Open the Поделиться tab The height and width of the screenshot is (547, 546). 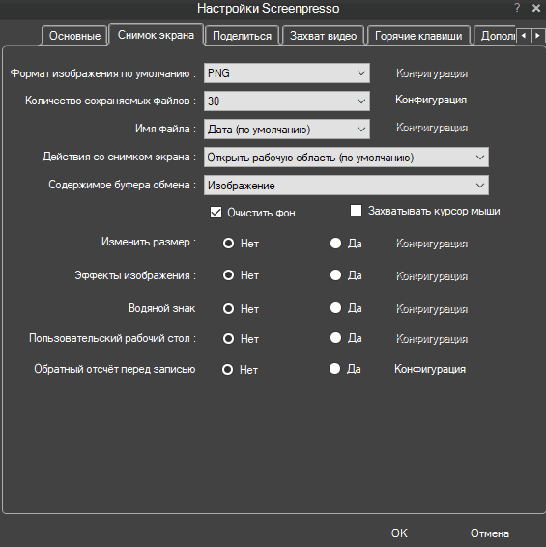[x=242, y=36]
